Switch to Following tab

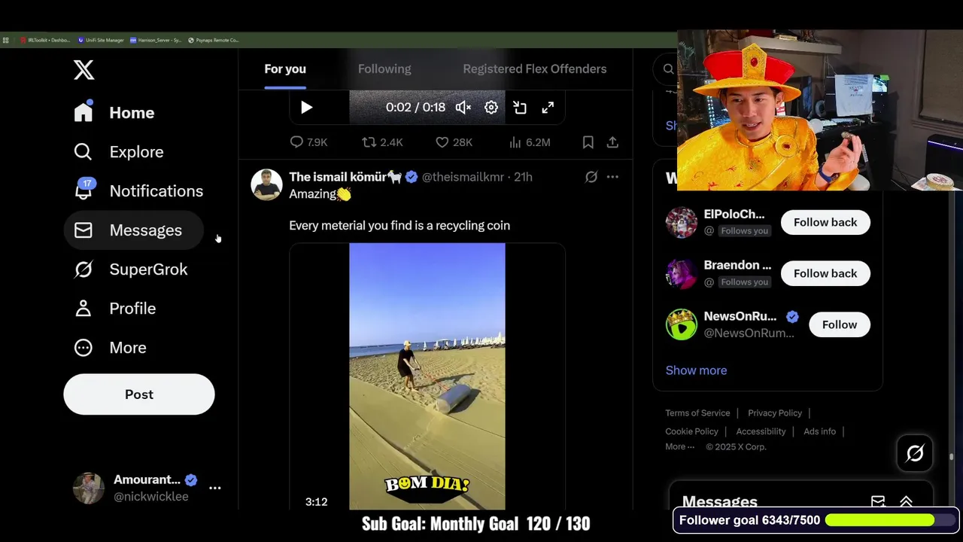[x=384, y=69]
